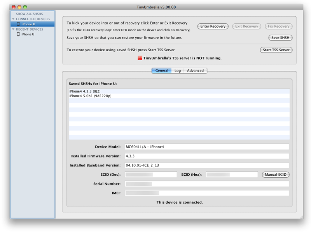Click the Installed Baseband Version field
The height and width of the screenshot is (234, 311).
point(206,165)
